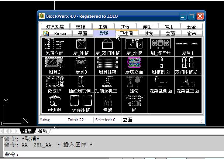224x159 pixels.
Task: Pick the 厨_水槽 sink block
Action: coord(134,47)
